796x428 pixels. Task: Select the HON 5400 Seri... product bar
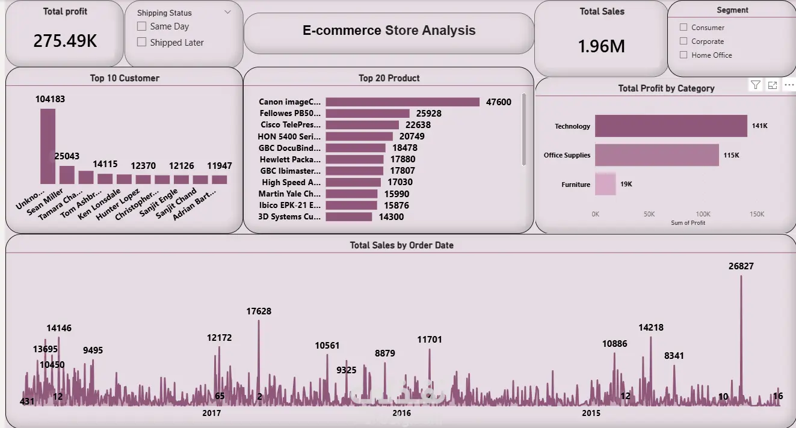click(359, 136)
